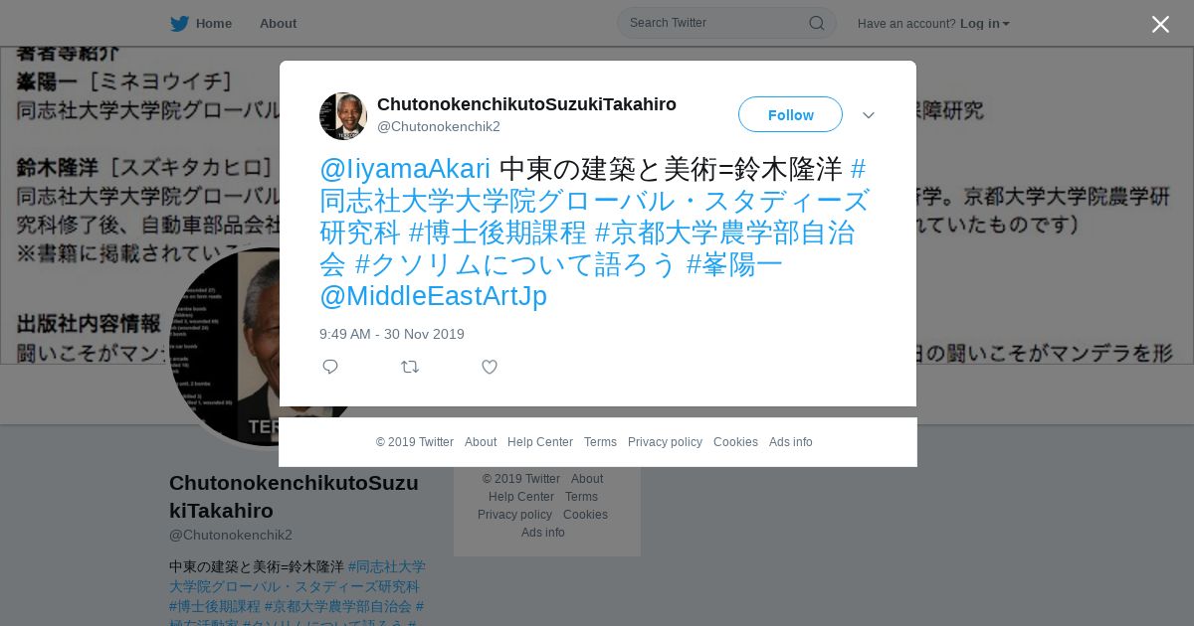1194x626 pixels.
Task: Open the About item in top navigation
Action: [278, 24]
